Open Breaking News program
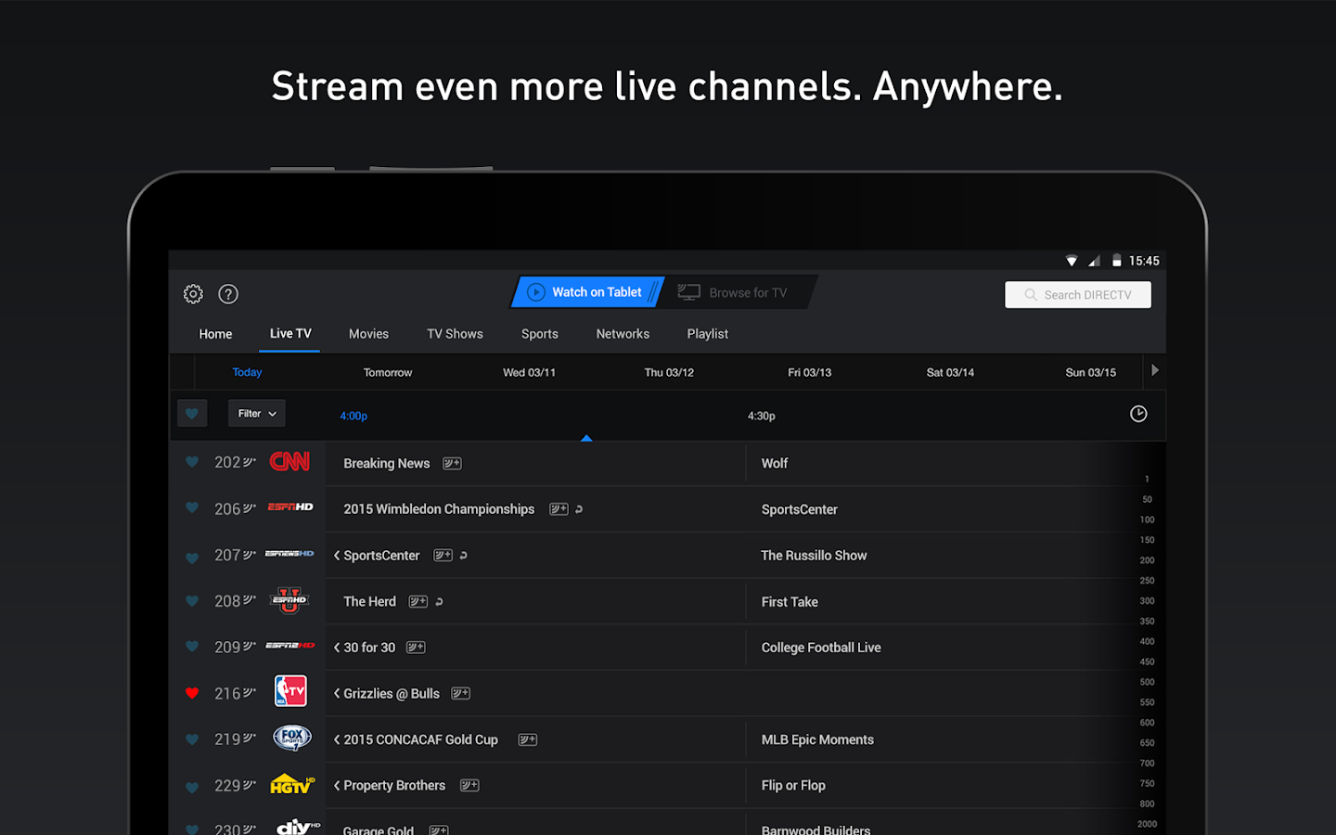 click(387, 463)
